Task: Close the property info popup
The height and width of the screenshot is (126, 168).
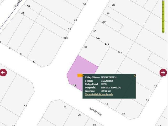Action: (135, 76)
